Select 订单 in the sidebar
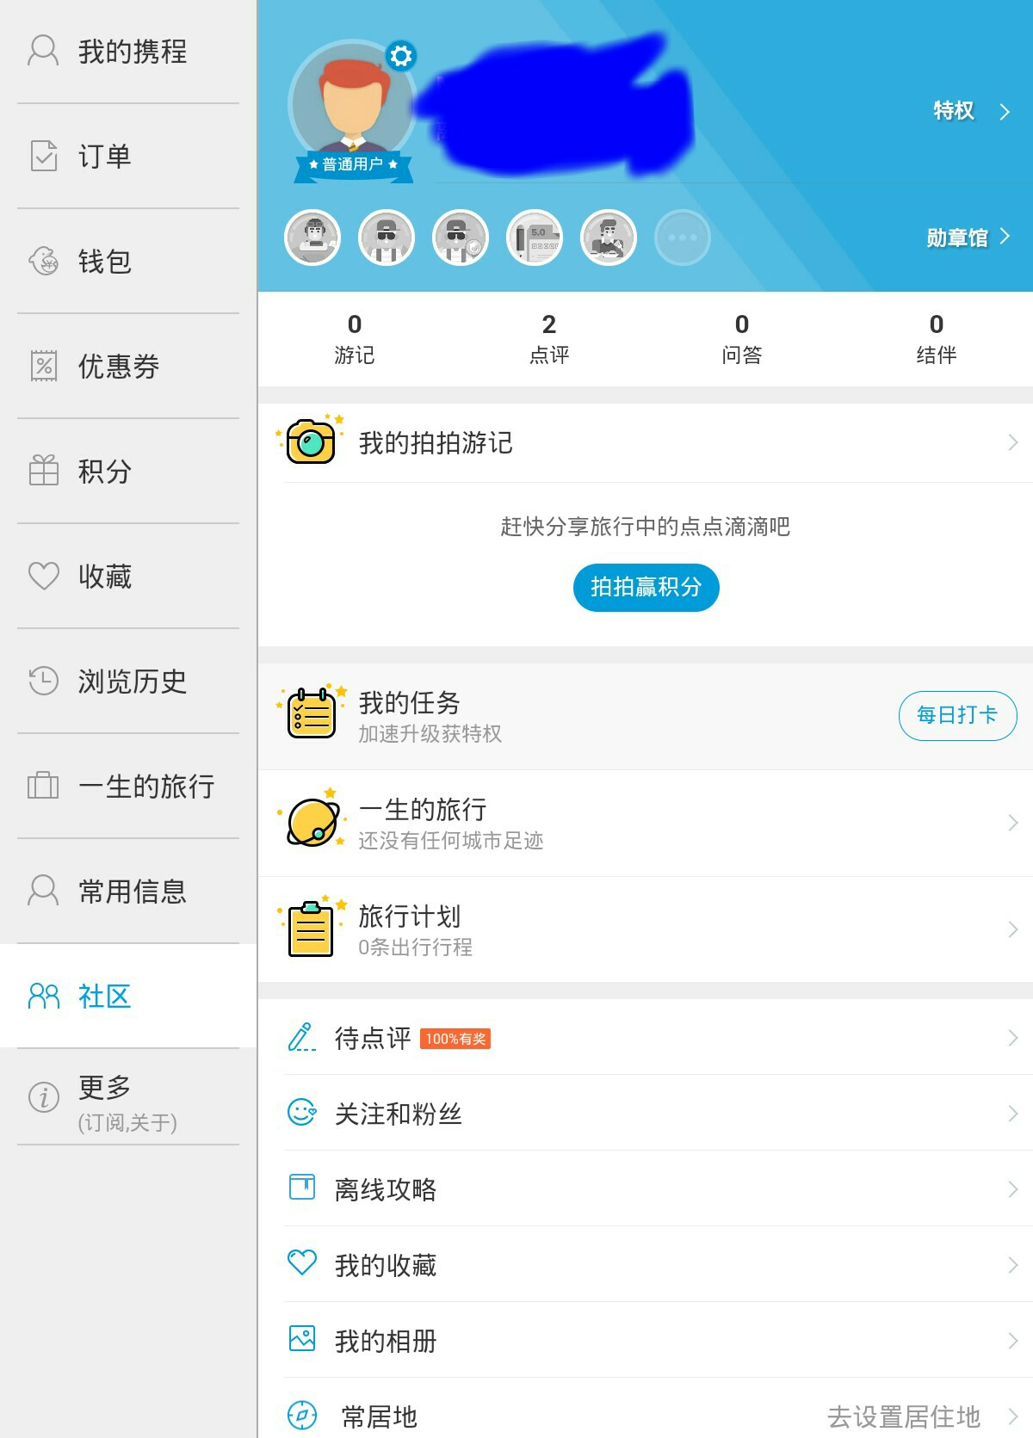The image size is (1033, 1438). [x=128, y=157]
